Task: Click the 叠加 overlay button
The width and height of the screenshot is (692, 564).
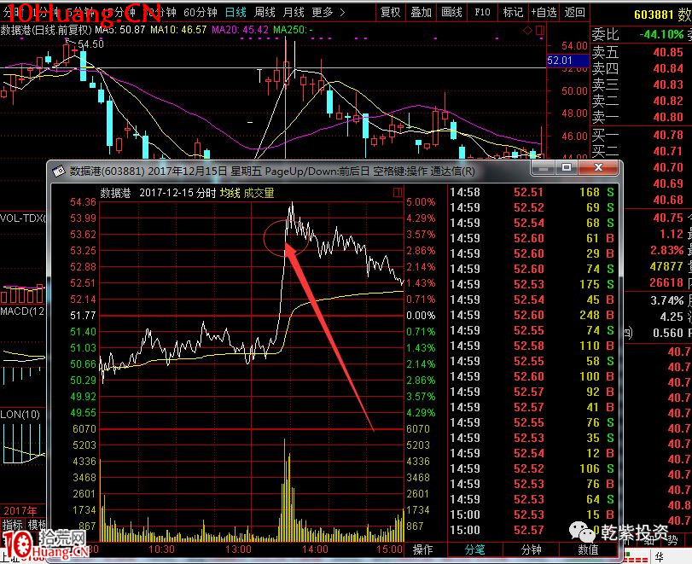Action: click(421, 12)
